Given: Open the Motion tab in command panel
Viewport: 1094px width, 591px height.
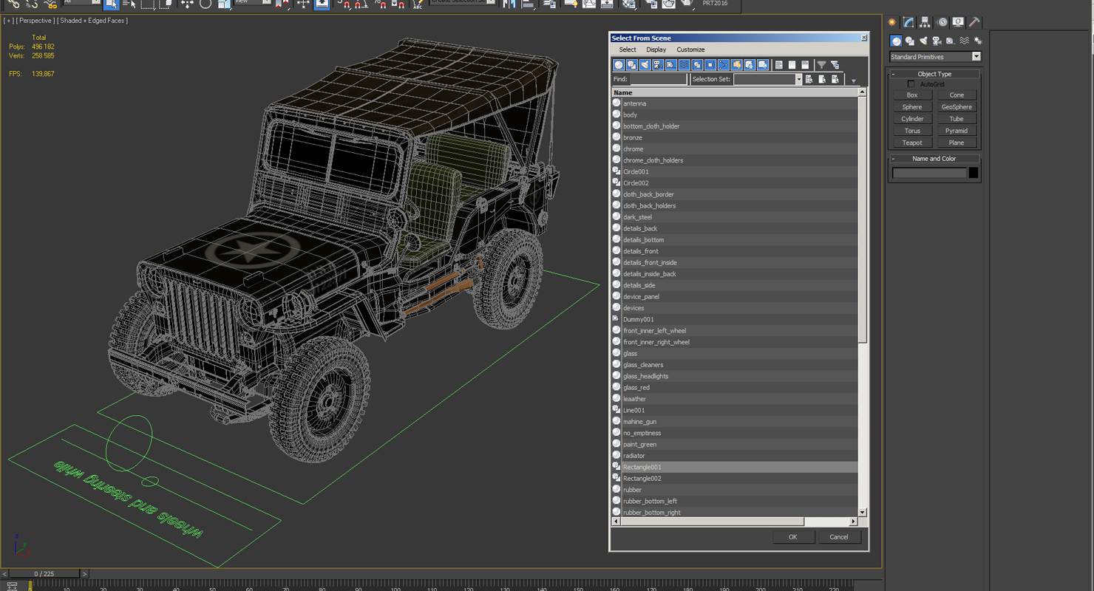Looking at the screenshot, I should 942,22.
